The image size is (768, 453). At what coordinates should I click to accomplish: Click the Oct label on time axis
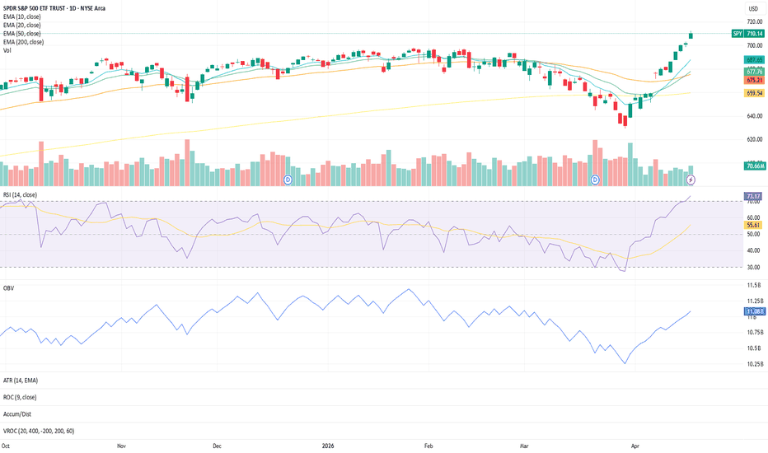[6, 446]
